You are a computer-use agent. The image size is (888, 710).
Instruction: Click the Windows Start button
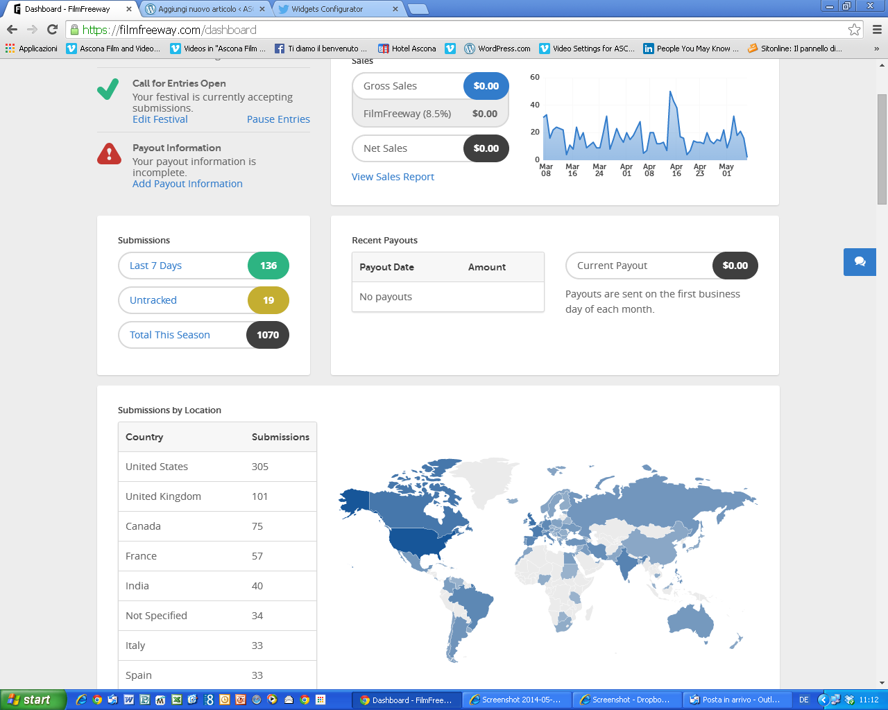pos(33,700)
